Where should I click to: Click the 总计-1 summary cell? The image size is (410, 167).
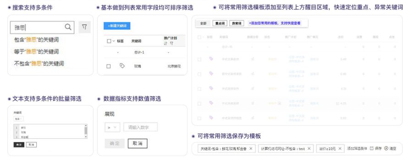(139, 52)
